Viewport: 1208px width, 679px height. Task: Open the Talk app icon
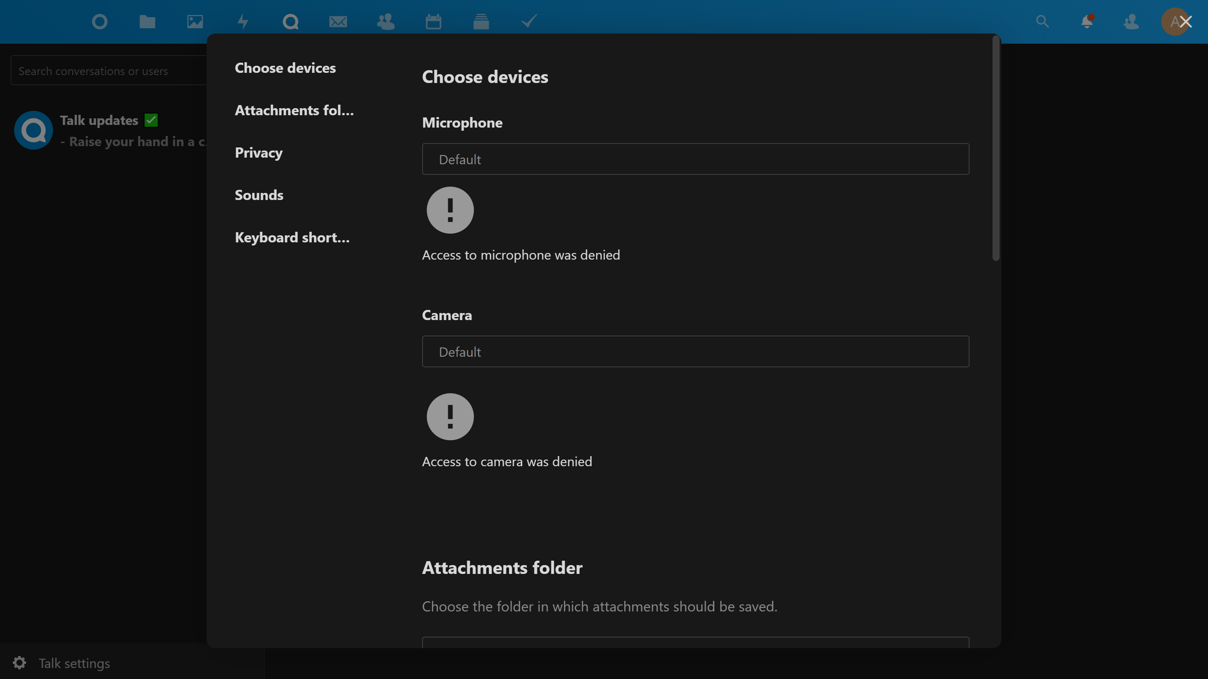click(290, 22)
